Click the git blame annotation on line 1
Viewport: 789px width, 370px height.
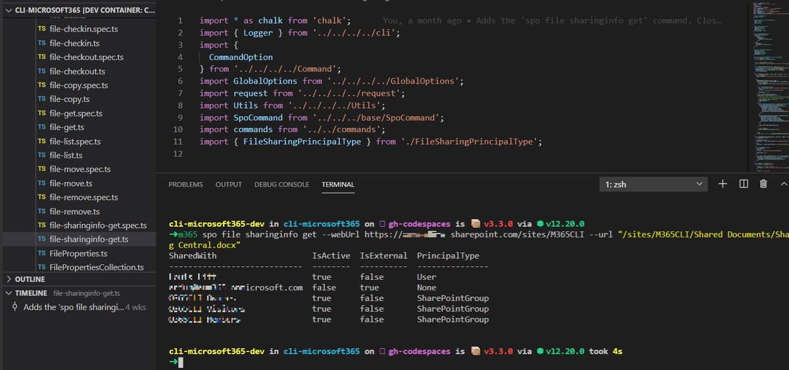[x=551, y=20]
